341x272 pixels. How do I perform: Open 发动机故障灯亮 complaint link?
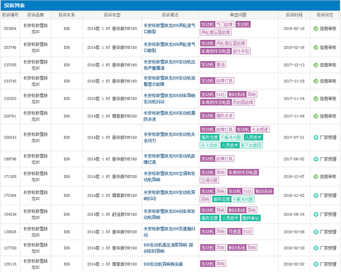click(x=170, y=159)
